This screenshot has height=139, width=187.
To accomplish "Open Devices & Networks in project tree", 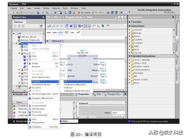I will pos(30,40).
